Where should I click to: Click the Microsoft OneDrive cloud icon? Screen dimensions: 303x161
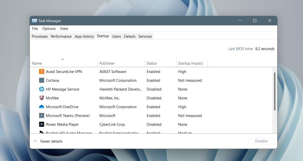point(41,107)
